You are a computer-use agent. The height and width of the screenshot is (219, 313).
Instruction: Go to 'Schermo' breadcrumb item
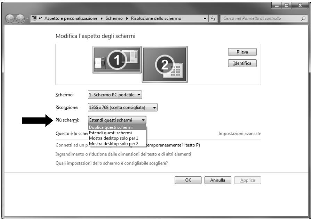[114, 18]
